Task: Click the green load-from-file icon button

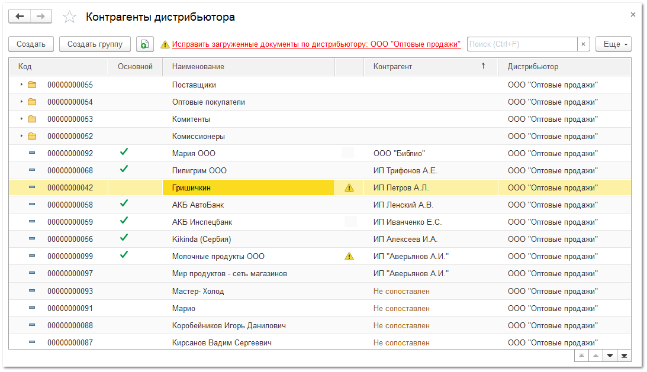Action: [x=145, y=44]
